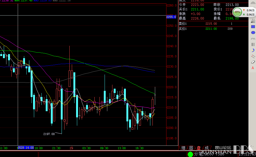Image resolution: width=256 pixels, height=157 pixels.
Task: Click the 2200.0 price axis label
Action: point(172,128)
